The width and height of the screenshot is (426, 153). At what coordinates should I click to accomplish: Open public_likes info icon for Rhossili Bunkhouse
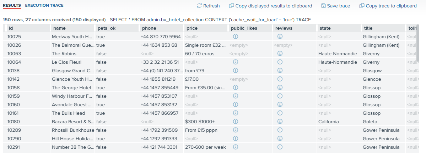(x=236, y=130)
